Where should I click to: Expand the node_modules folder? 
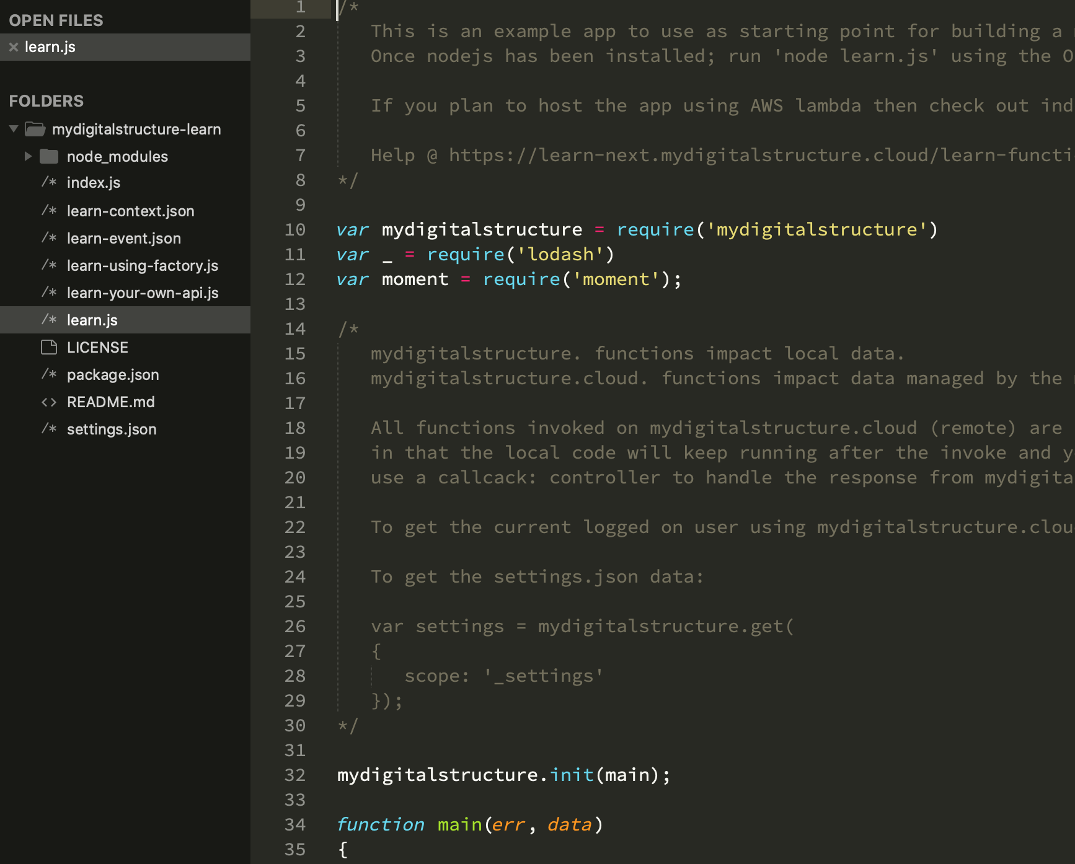28,156
